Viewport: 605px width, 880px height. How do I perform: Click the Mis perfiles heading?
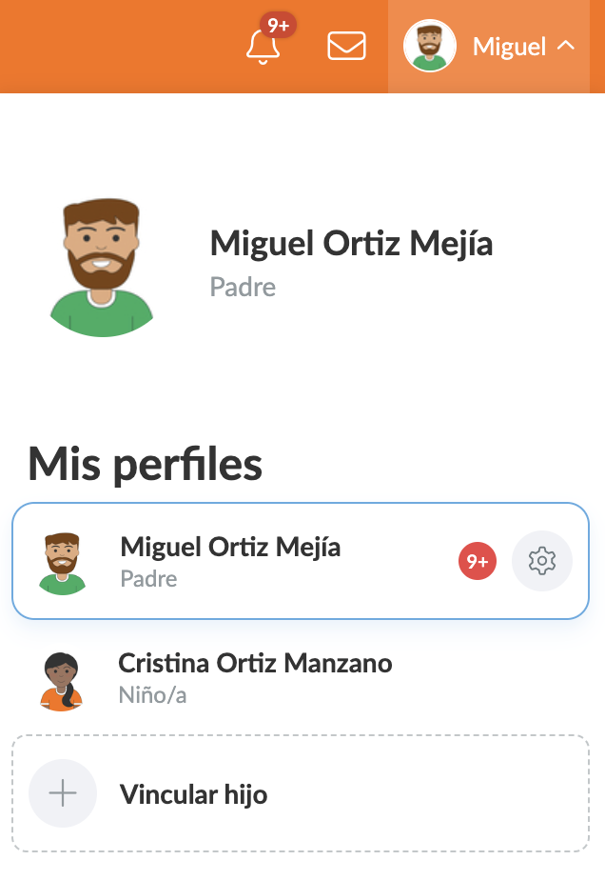143,464
